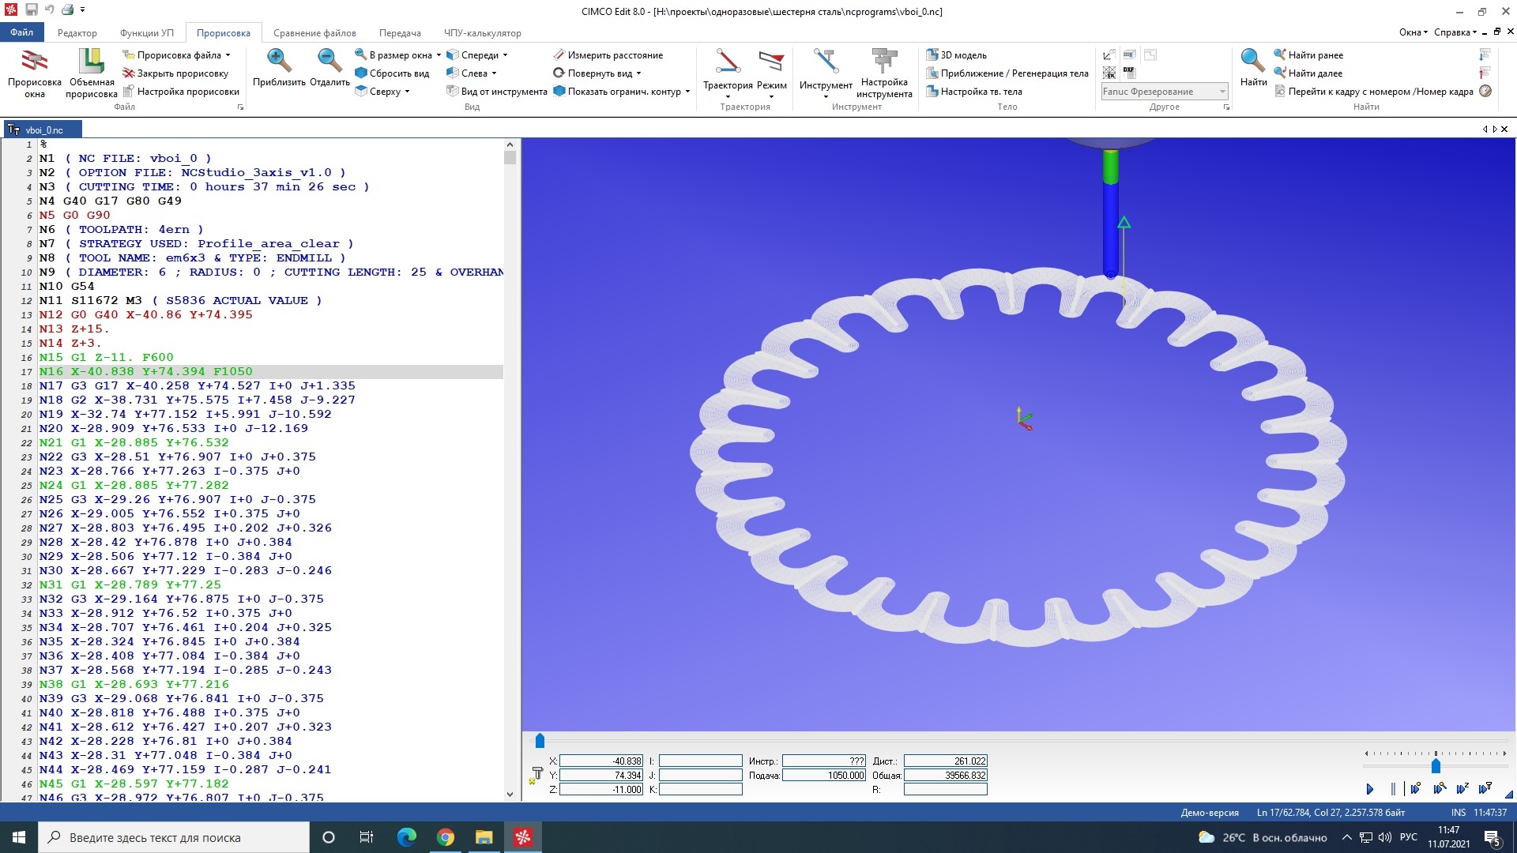The height and width of the screenshot is (853, 1517).
Task: Open CIMCO Edit from the Windows taskbar
Action: click(522, 837)
